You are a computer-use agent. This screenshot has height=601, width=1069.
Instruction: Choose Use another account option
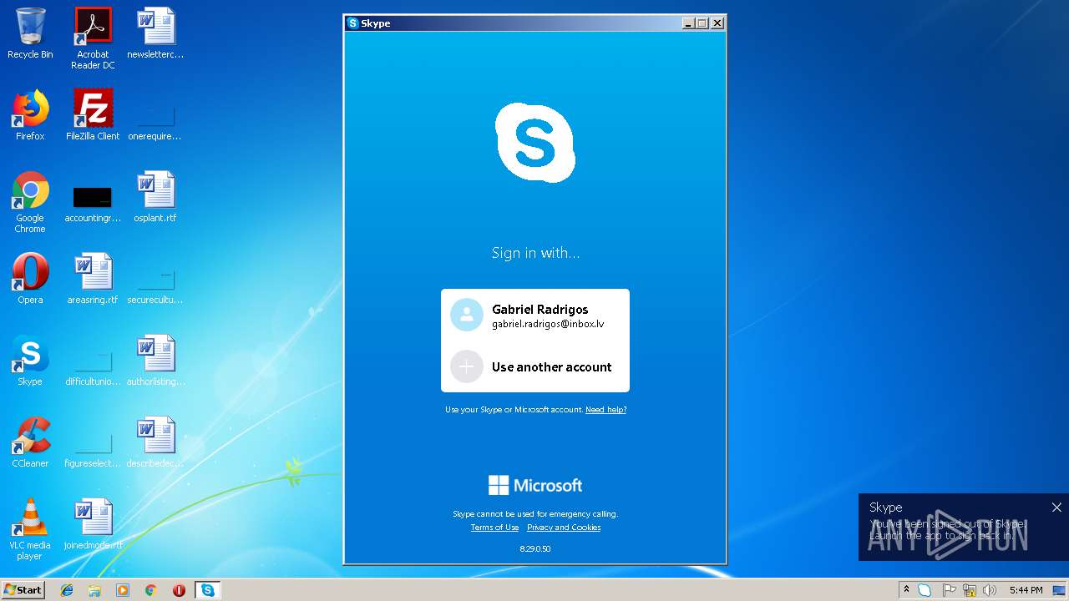tap(535, 366)
